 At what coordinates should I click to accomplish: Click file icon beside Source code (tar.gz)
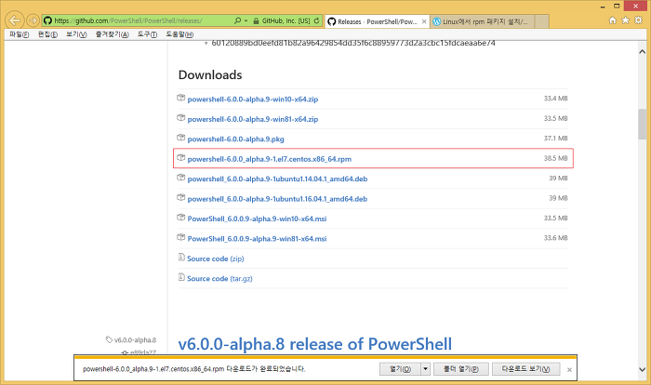[x=181, y=277]
